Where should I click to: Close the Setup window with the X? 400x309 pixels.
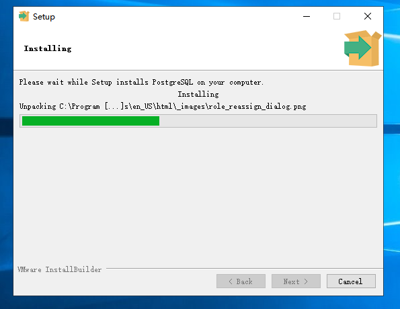(368, 16)
